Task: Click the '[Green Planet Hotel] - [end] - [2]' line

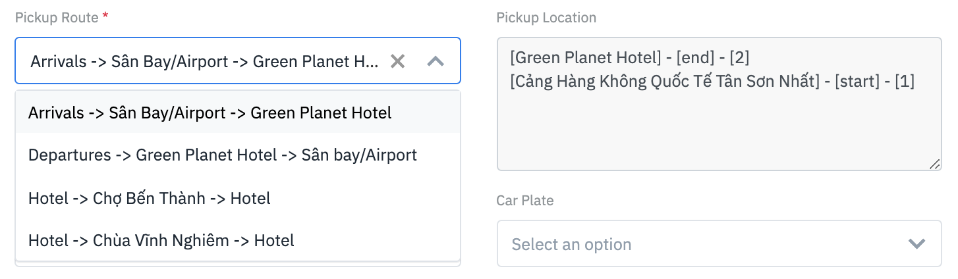Action: pyautogui.click(x=629, y=58)
